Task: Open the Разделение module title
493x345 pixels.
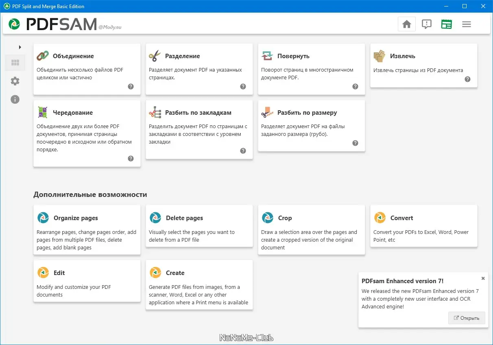Action: pyautogui.click(x=183, y=56)
